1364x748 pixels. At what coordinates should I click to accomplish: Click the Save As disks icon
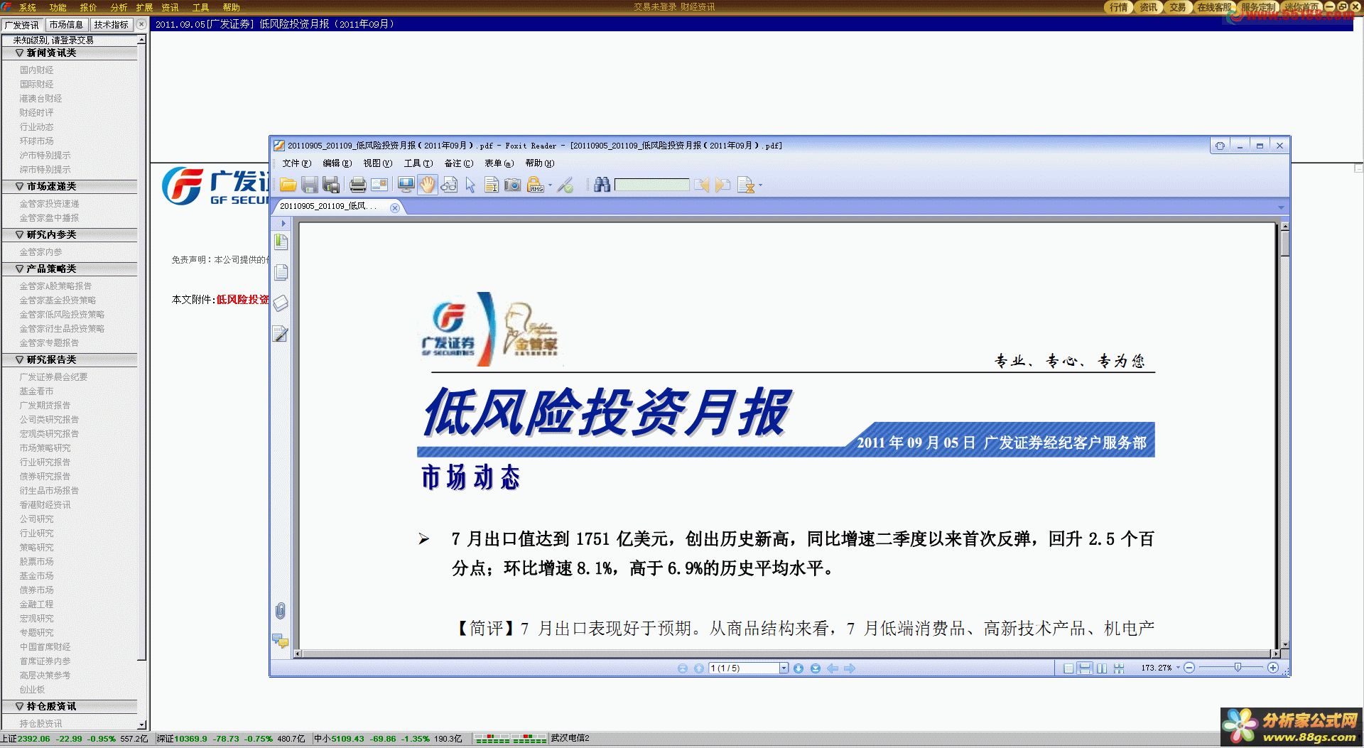[331, 185]
